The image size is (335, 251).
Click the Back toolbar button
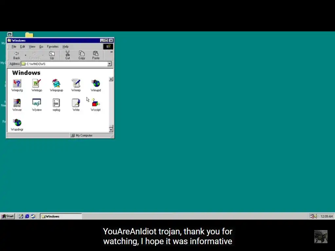pyautogui.click(x=16, y=55)
